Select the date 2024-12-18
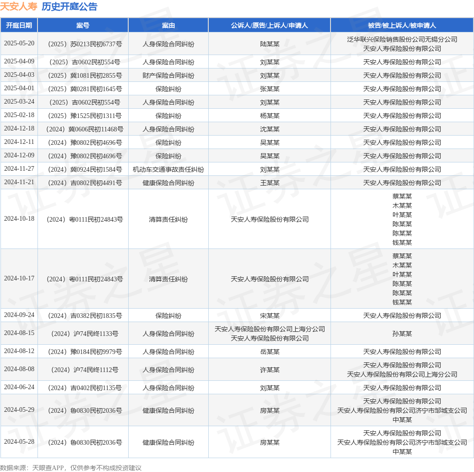The image size is (474, 472). click(19, 129)
